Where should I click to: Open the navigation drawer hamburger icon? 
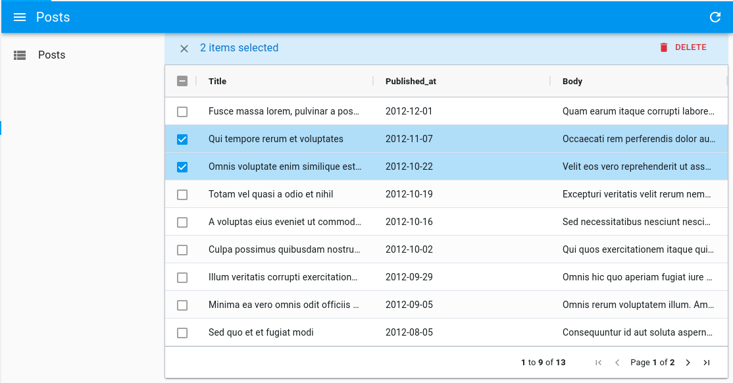(19, 17)
